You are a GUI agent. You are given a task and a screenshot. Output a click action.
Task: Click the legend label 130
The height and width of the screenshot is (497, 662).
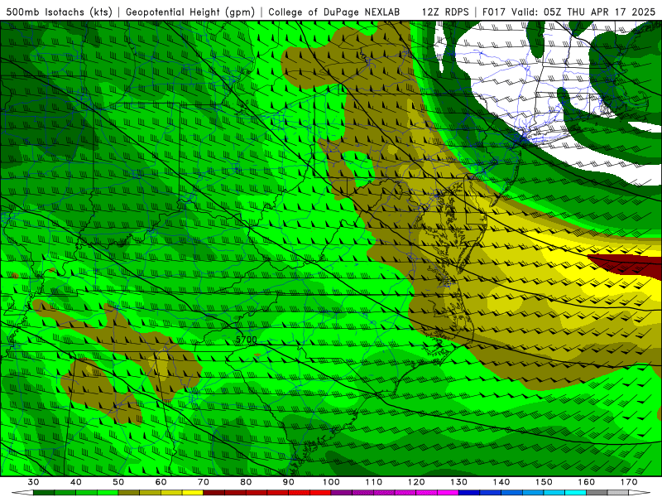tap(459, 482)
